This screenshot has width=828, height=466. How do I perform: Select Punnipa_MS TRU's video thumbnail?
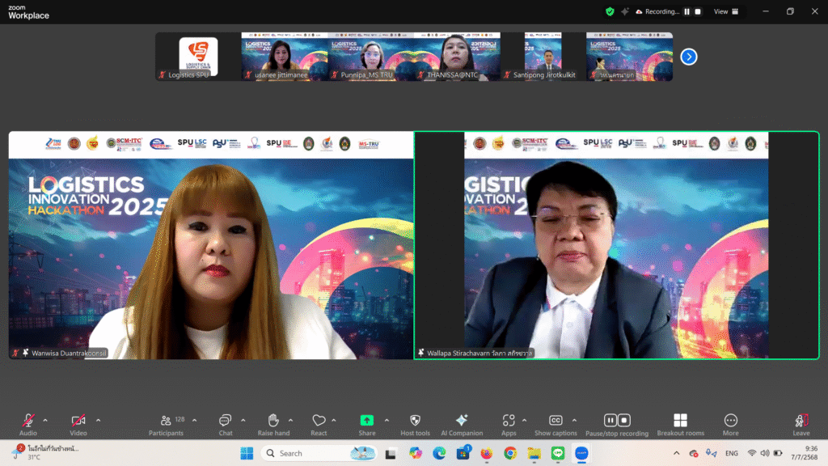370,57
